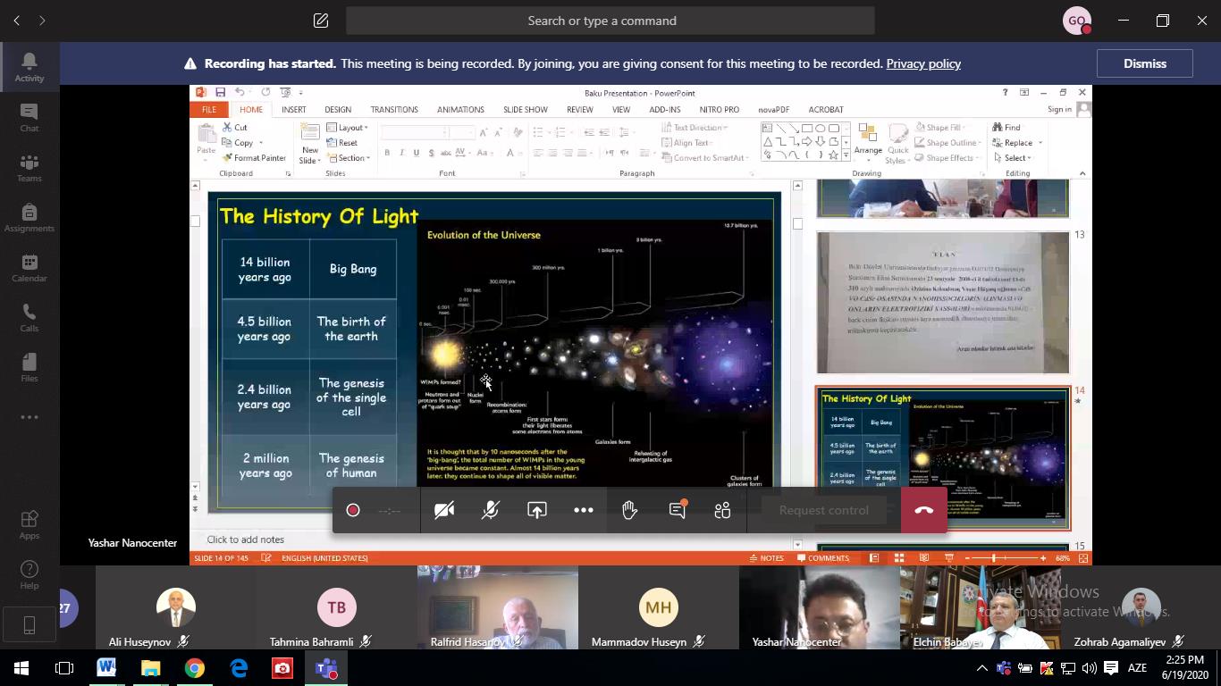Viewport: 1221px width, 686px height.
Task: Open the Activity feed in Teams sidebar
Action: coord(29,67)
